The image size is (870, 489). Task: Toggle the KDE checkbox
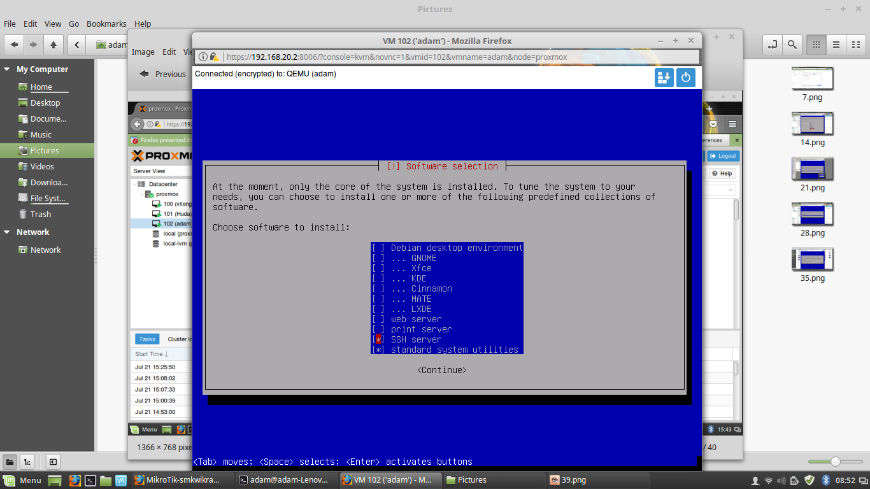click(378, 278)
